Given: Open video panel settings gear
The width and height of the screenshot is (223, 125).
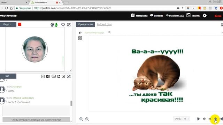Looking at the screenshot, I should (63, 25).
